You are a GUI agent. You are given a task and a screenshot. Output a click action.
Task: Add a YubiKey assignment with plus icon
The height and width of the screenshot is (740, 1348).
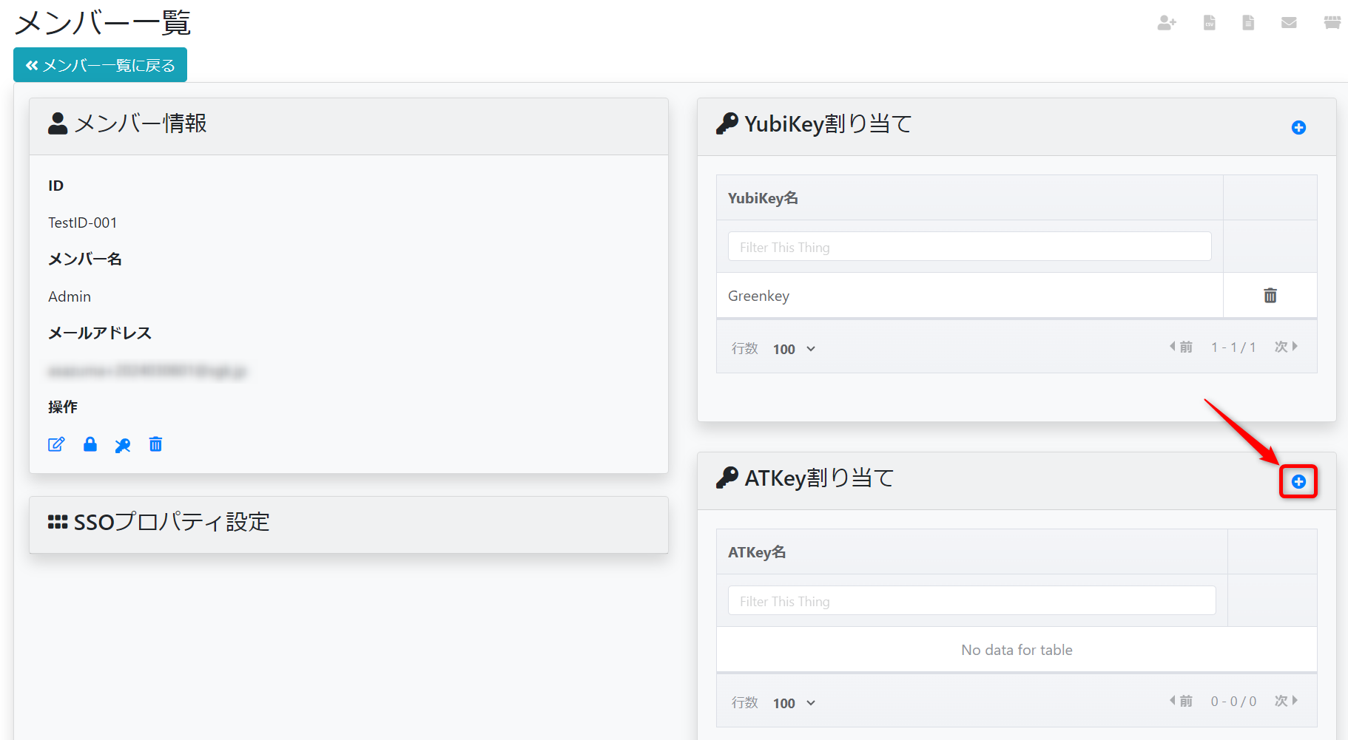(1298, 128)
